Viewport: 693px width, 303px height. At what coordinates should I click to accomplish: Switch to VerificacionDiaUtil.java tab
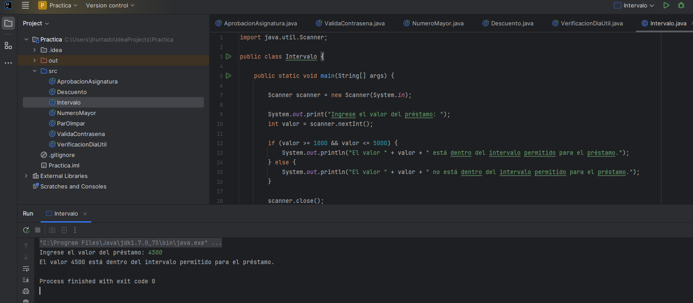pos(587,23)
